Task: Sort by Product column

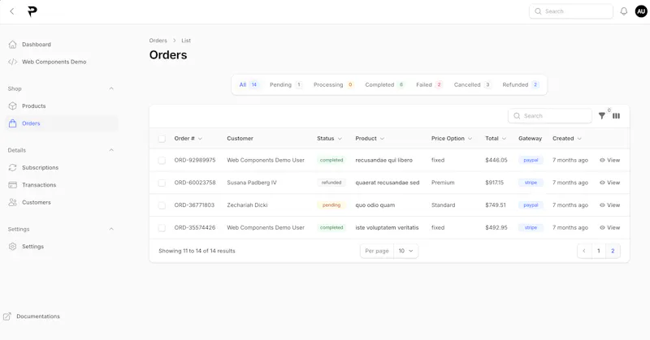Action: (370, 138)
